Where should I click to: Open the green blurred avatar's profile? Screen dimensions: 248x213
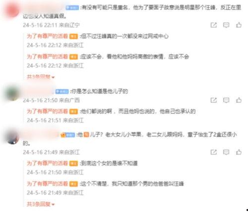(12, 94)
